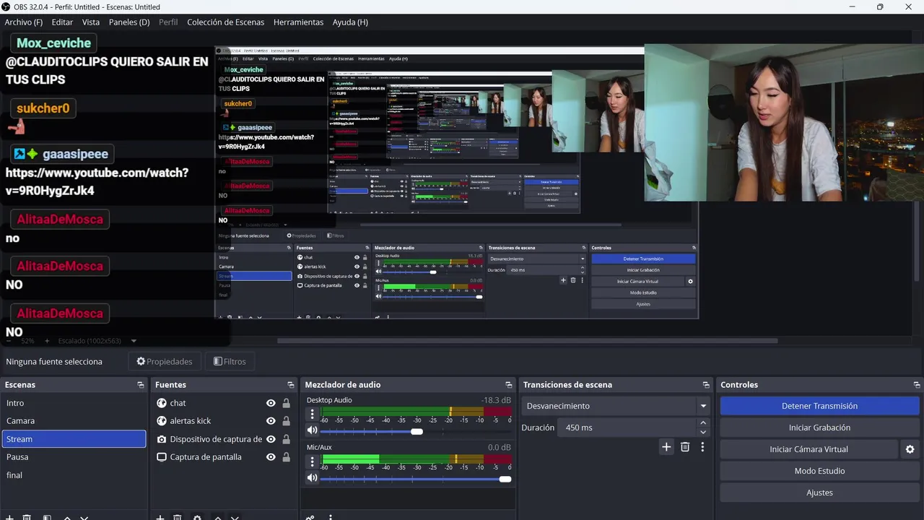Viewport: 924px width, 520px height.
Task: Zoom in the preview with plus icon
Action: [x=47, y=341]
